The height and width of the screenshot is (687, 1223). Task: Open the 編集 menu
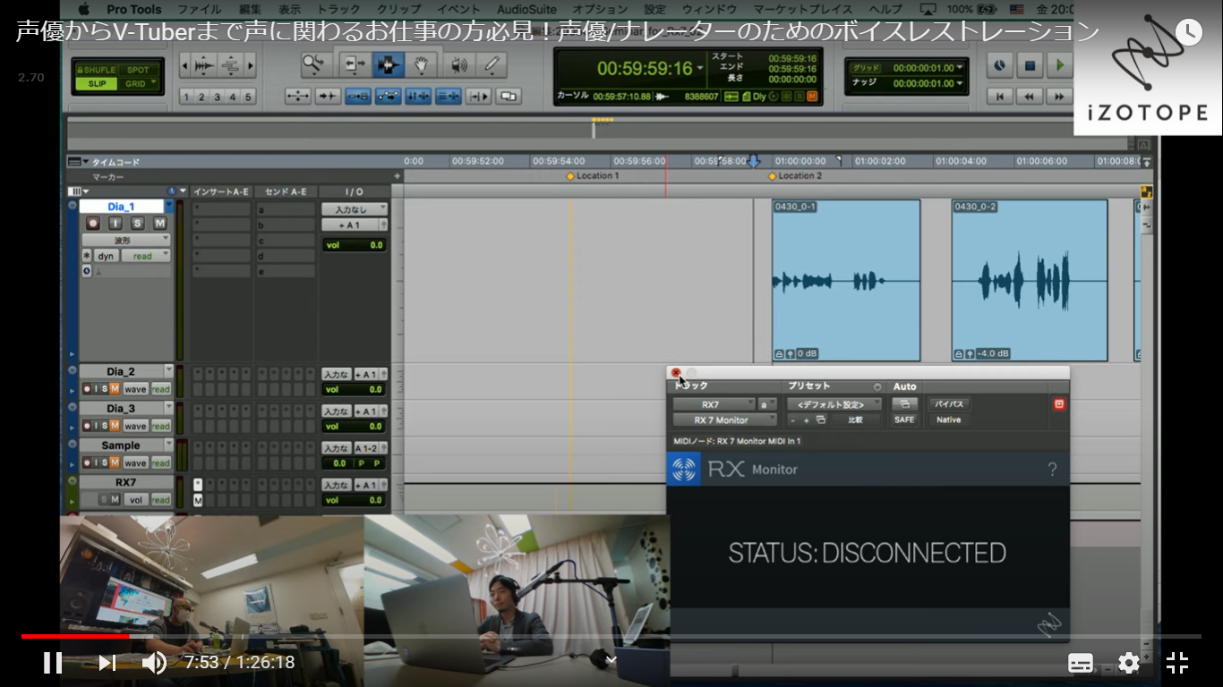(x=250, y=9)
